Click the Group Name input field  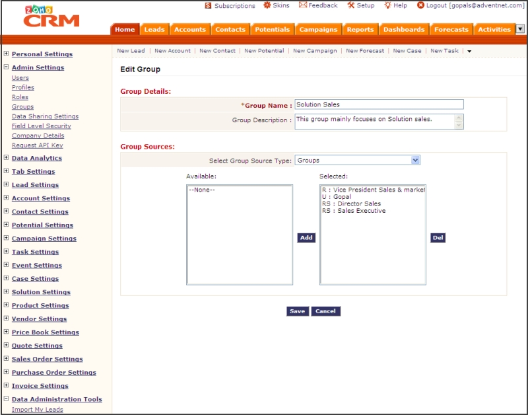coord(379,104)
